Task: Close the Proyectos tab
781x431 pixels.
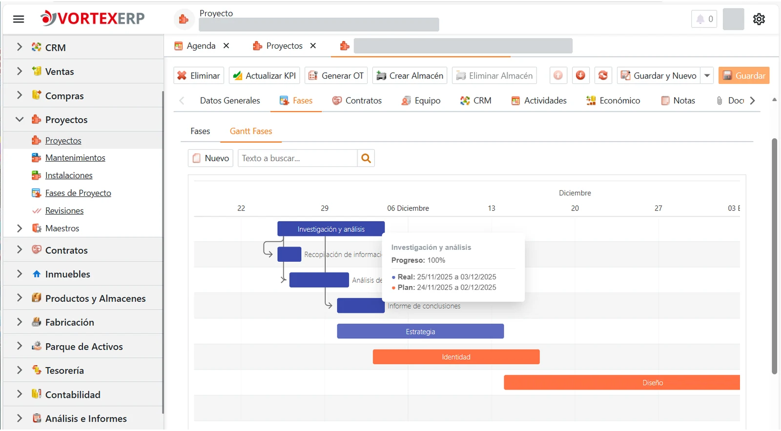Action: 313,46
